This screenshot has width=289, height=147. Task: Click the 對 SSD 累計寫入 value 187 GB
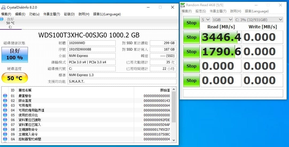click(163, 49)
